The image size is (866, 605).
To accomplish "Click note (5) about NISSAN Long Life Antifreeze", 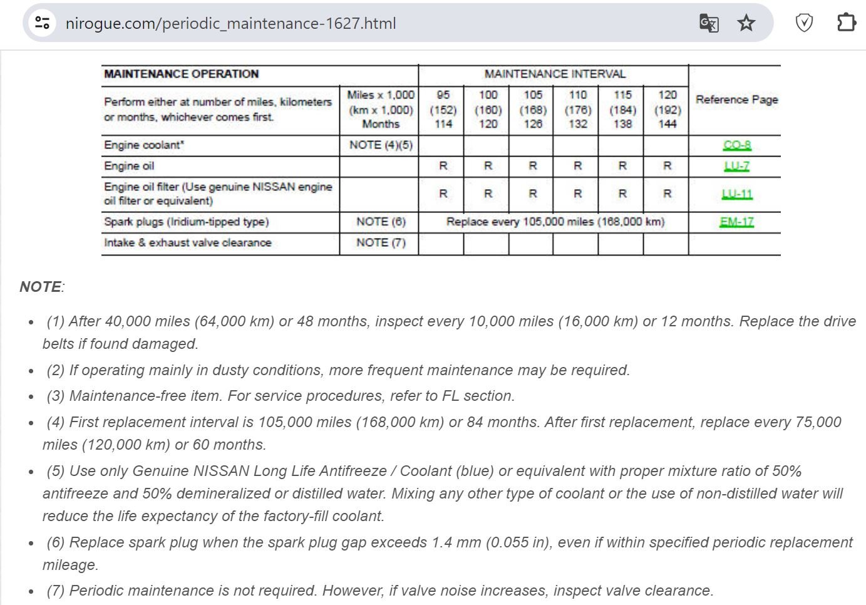I will [443, 494].
